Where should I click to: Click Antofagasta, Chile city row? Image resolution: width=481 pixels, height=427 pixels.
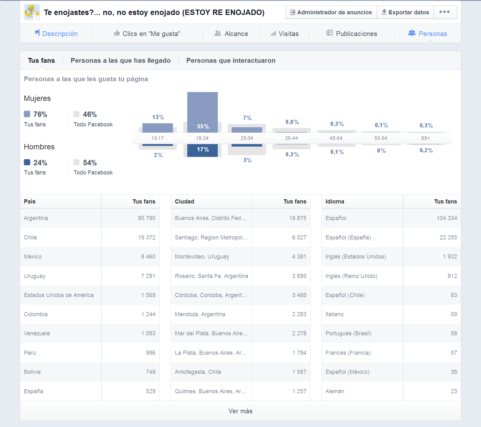pos(241,372)
